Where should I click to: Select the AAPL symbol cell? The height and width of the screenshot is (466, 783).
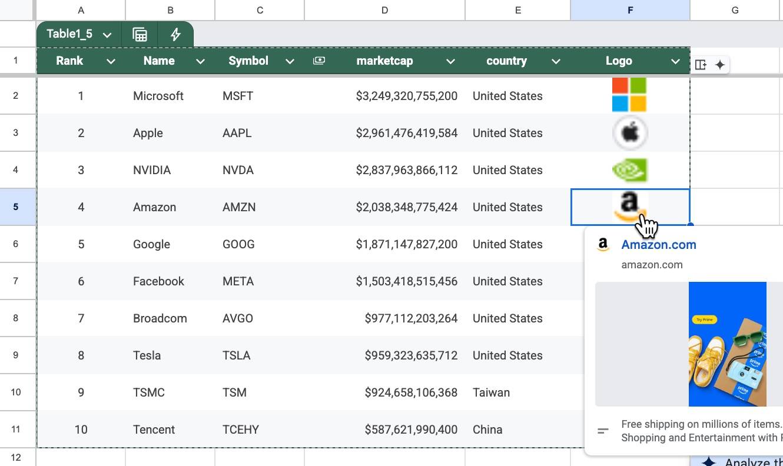[260, 133]
